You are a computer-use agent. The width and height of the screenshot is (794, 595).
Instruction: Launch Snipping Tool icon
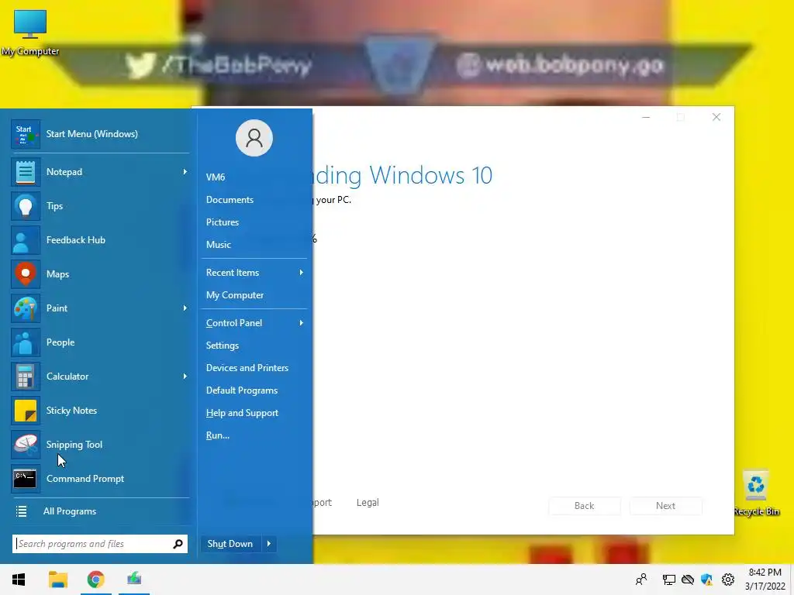tap(26, 445)
